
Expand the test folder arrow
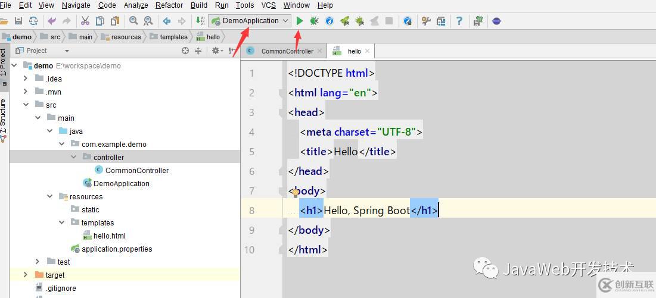(x=38, y=262)
